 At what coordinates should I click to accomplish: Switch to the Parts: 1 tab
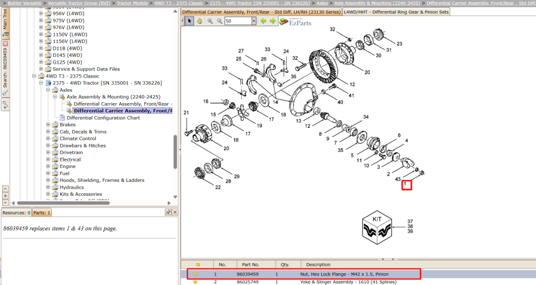(x=42, y=213)
